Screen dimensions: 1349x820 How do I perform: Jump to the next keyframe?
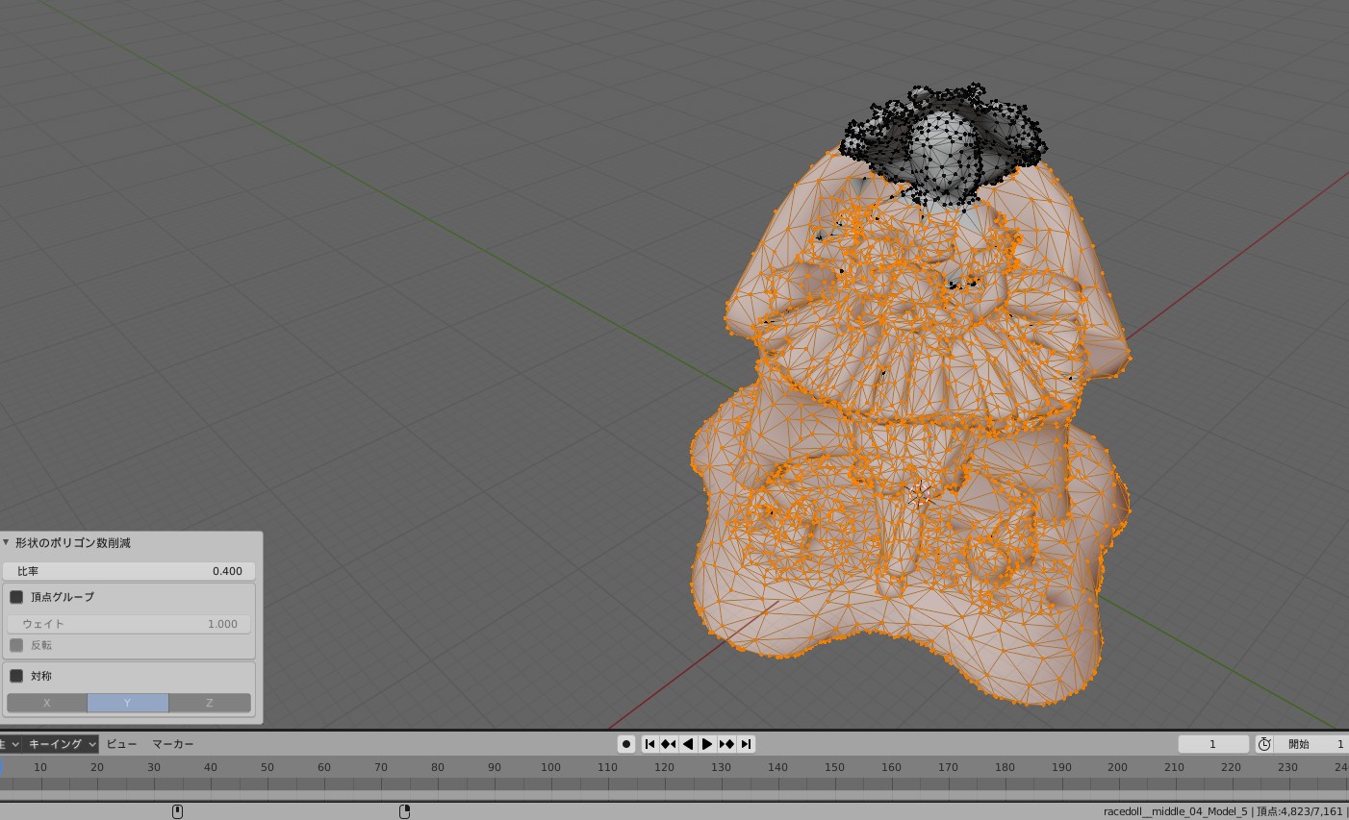tap(726, 744)
